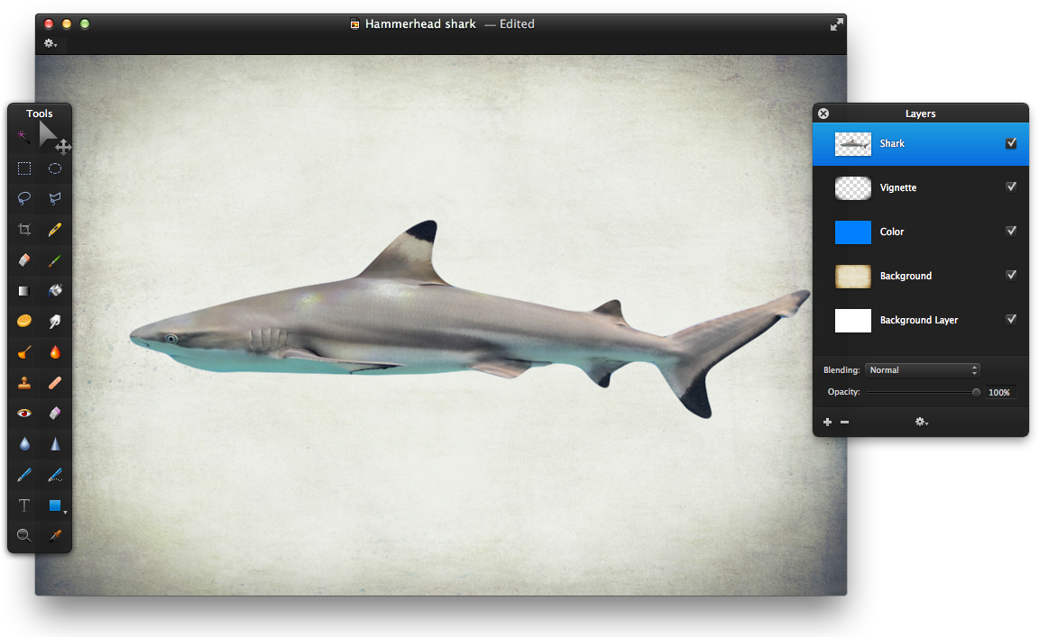Toggle the Background Layer visibility checkbox
This screenshot has width=1039, height=637.
[x=1010, y=319]
